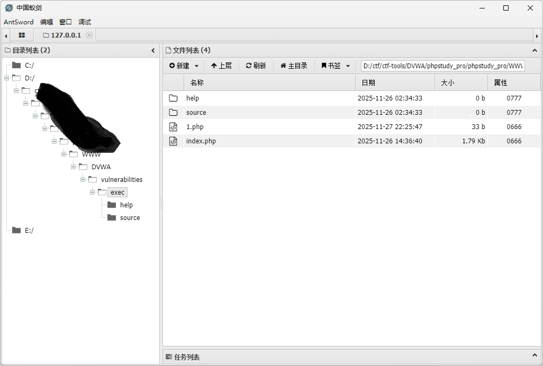543x366 pixels.
Task: Select the index.php file name
Action: 201,141
